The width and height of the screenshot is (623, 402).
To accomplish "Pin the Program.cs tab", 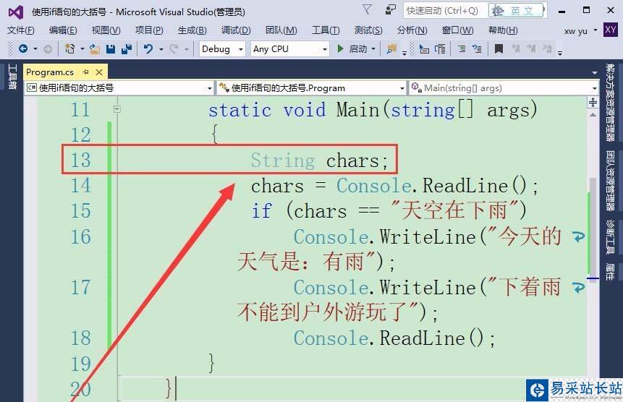I will coord(86,72).
